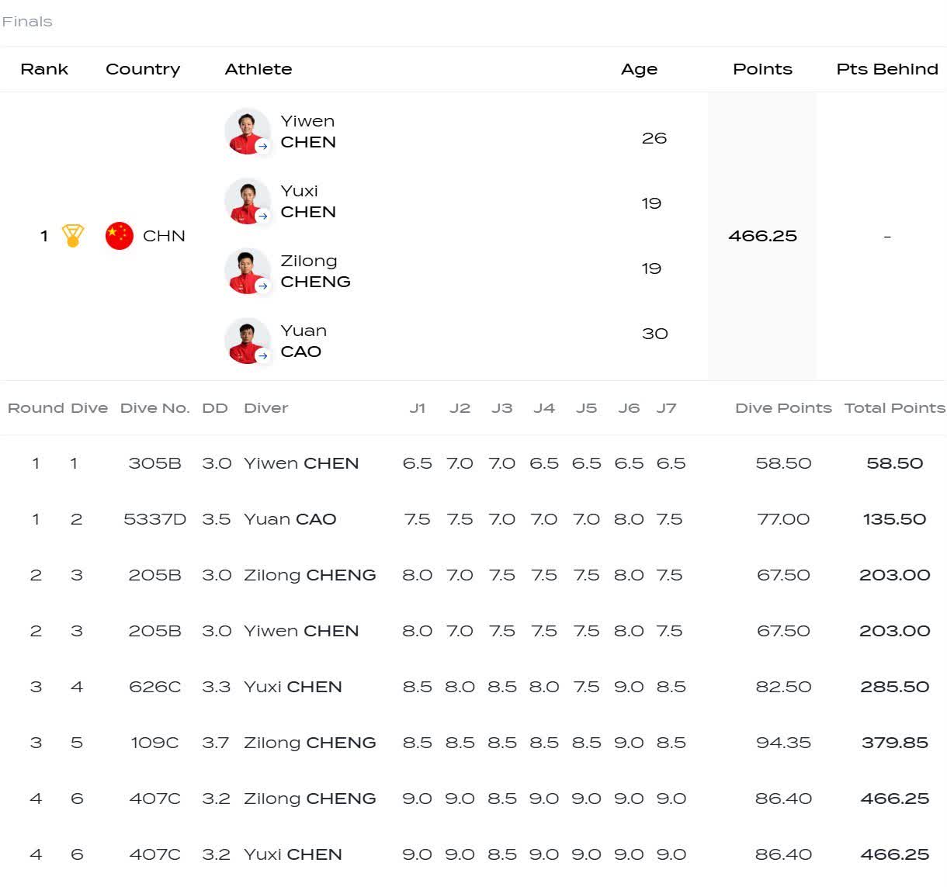Viewport: 947px width, 887px height.
Task: Click the China flag icon
Action: pos(120,236)
